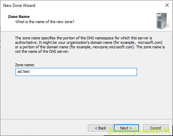The width and height of the screenshot is (173, 136).
Task: Click the JeremyJone.COM watermark
Action: pyautogui.click(x=139, y=131)
